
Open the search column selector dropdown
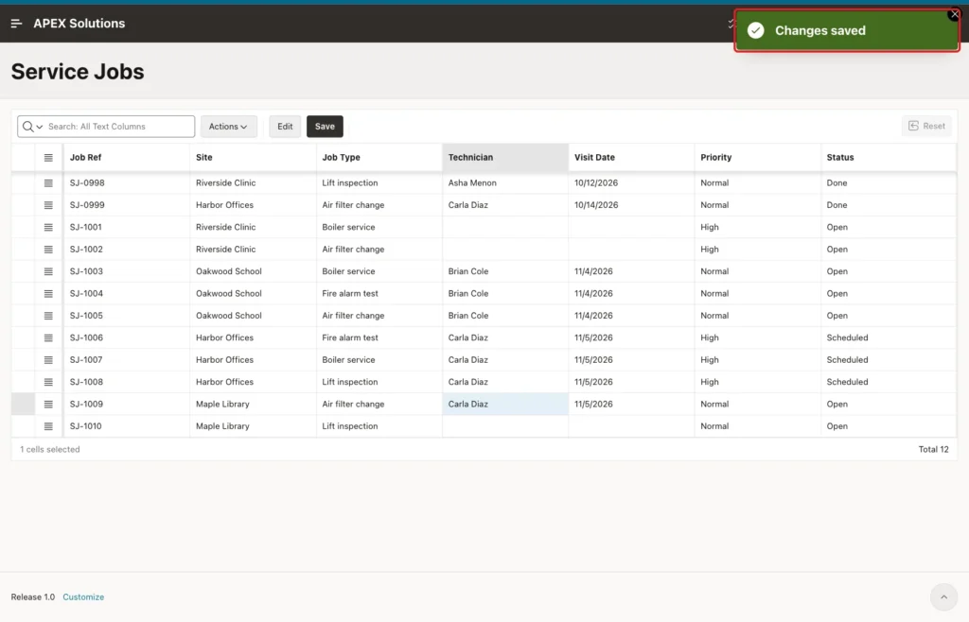coord(33,127)
